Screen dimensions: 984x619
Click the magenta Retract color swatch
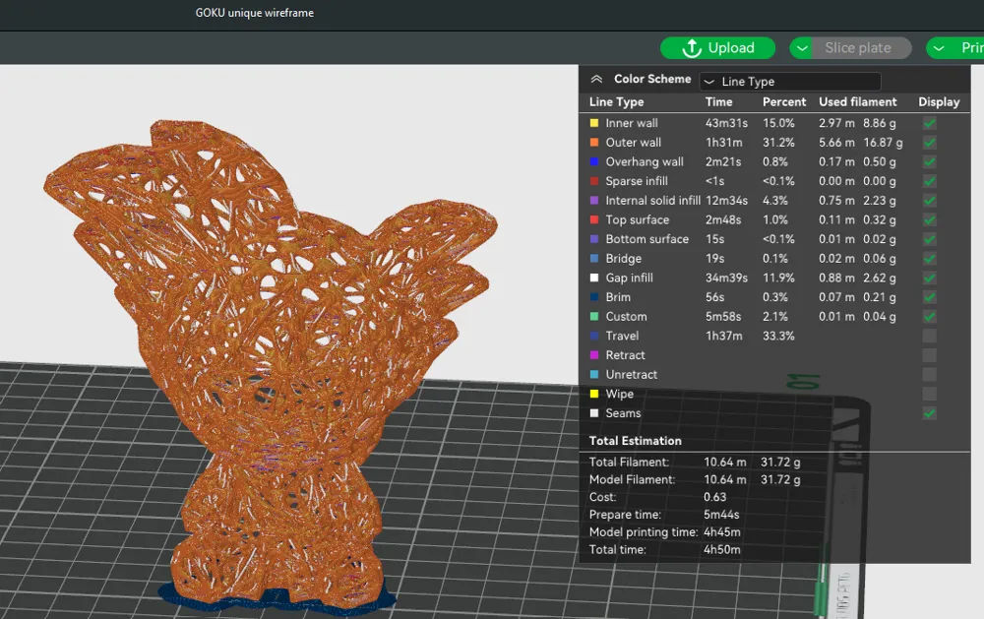coord(594,355)
